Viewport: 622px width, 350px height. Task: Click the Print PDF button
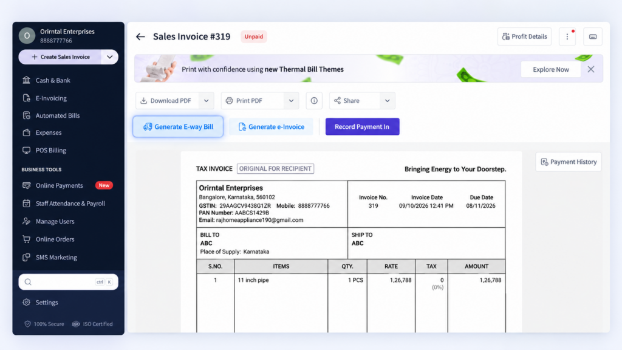coord(253,101)
